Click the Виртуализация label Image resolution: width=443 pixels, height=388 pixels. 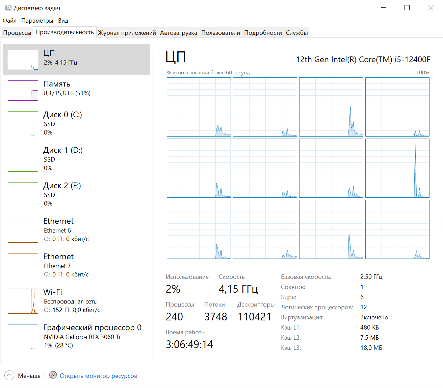pyautogui.click(x=302, y=317)
